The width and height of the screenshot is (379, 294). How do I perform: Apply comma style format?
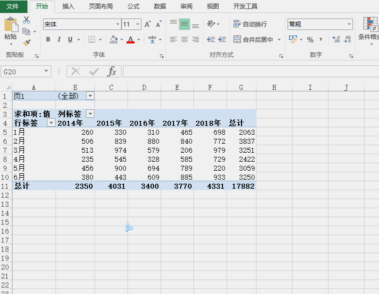[320, 39]
